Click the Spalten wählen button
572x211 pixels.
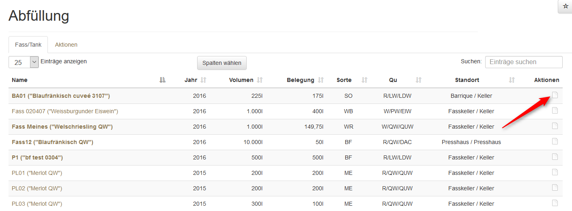[x=222, y=63]
